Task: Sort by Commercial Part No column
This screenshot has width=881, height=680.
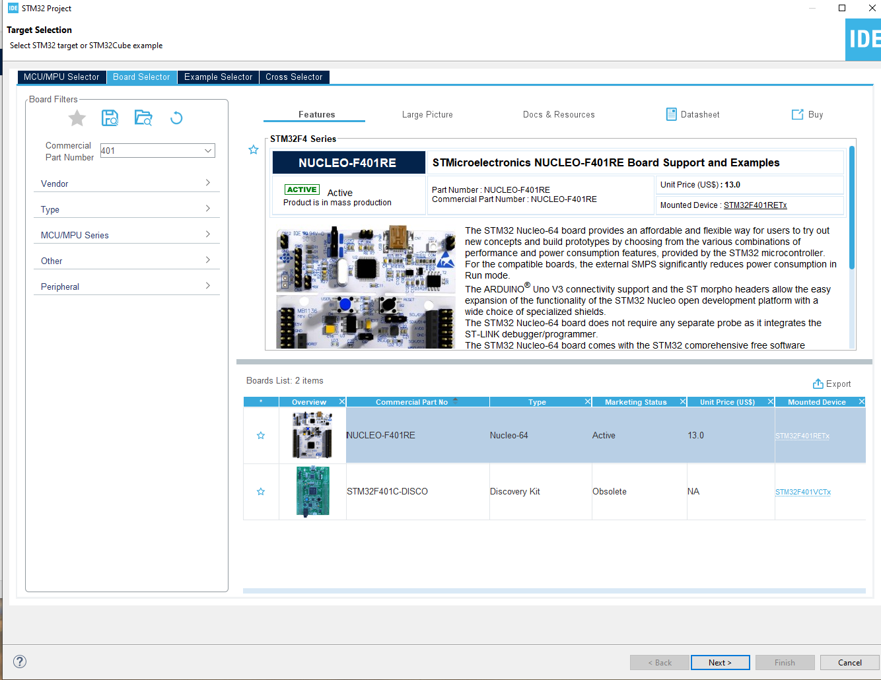Action: pyautogui.click(x=417, y=401)
